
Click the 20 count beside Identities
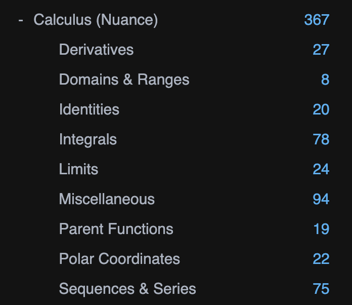tap(321, 109)
